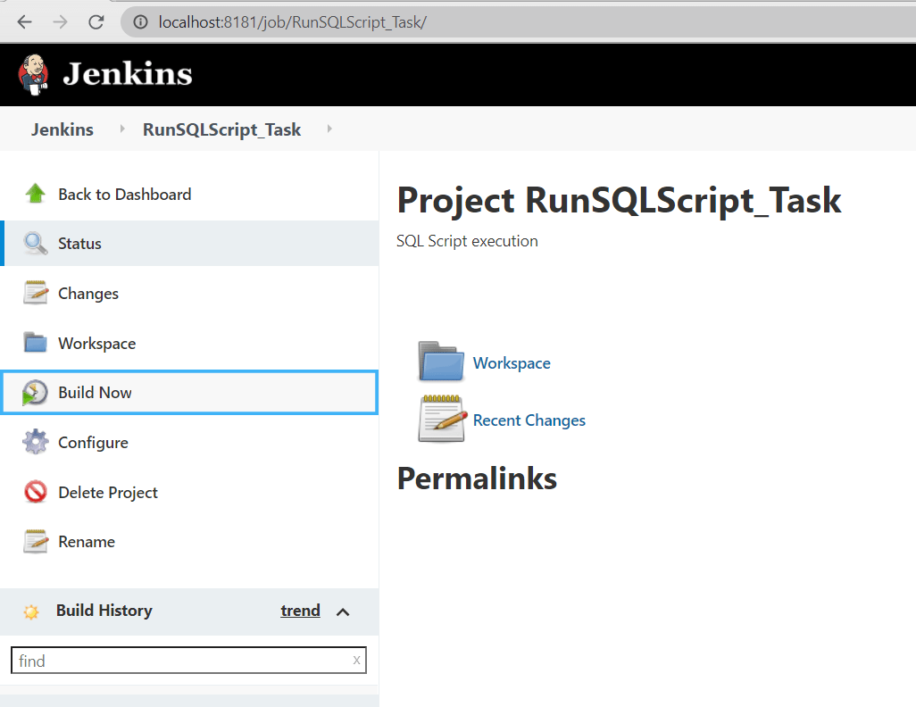The image size is (916, 707).
Task: Open the build trend link
Action: click(x=300, y=610)
